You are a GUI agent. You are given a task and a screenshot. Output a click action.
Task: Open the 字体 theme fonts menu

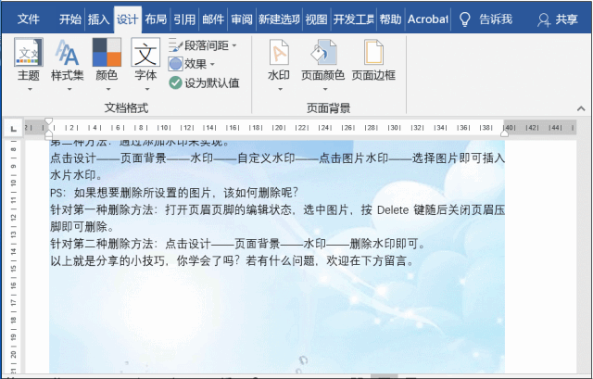point(145,63)
